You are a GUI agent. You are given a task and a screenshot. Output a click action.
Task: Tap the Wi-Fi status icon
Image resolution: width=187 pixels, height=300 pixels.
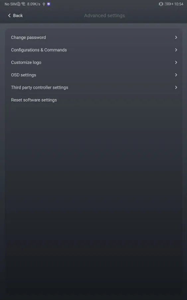click(23, 4)
